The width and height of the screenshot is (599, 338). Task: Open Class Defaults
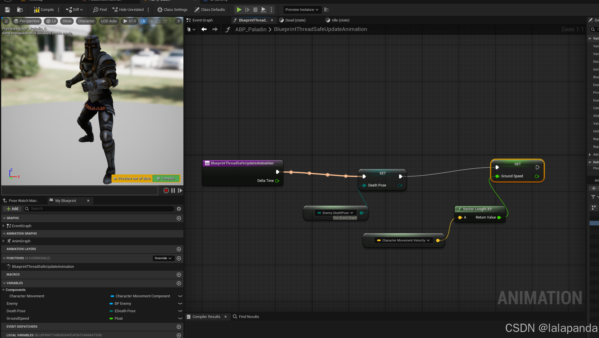coord(210,10)
